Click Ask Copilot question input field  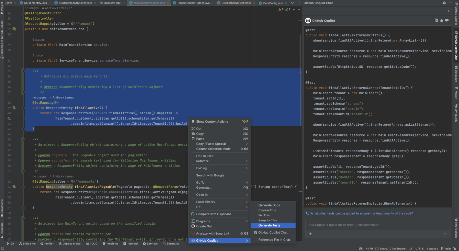coord(377,225)
